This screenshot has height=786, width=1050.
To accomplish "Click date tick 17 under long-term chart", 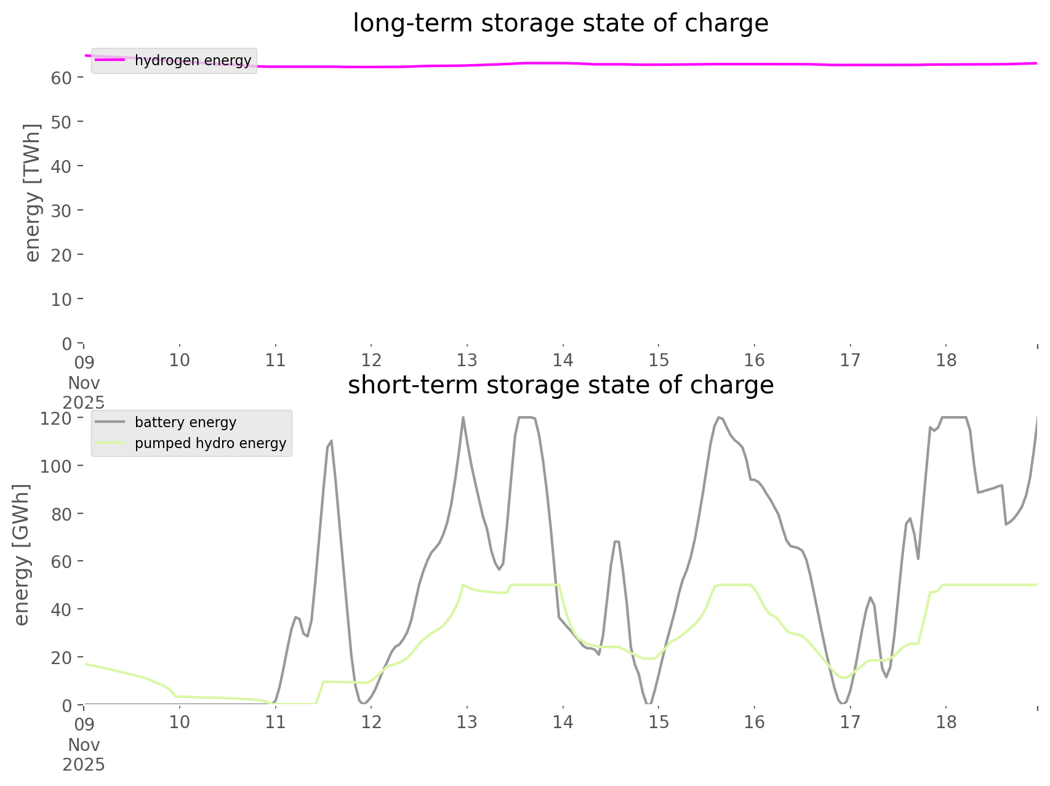I will click(850, 360).
